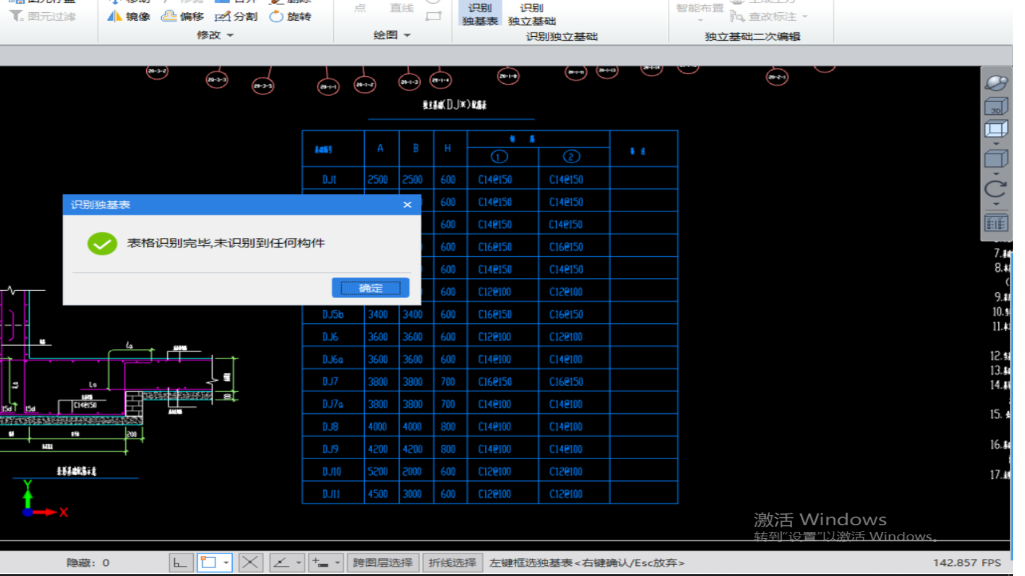Expand the wireframe view dropdown arrow
The height and width of the screenshot is (576, 1025).
996,144
